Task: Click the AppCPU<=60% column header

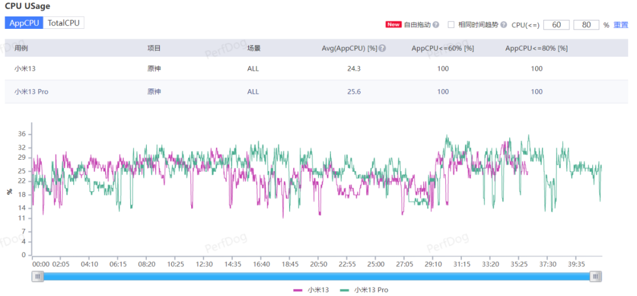Action: (x=442, y=48)
